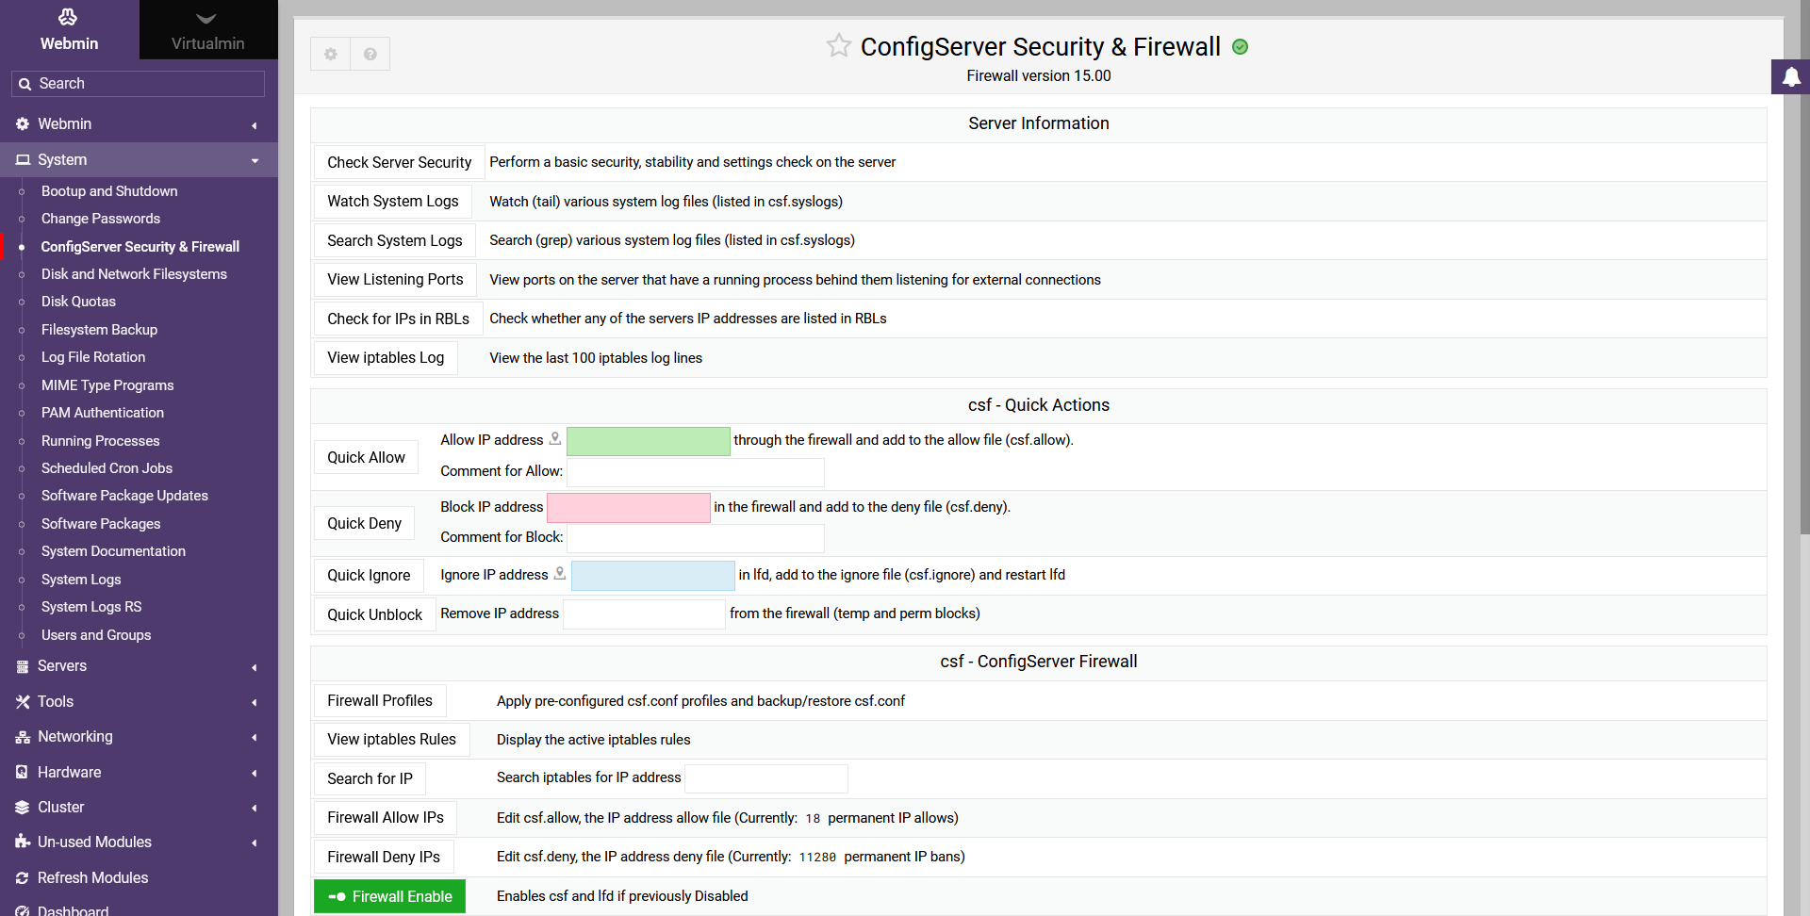1810x916 pixels.
Task: Open the notifications bell icon
Action: pos(1791,77)
